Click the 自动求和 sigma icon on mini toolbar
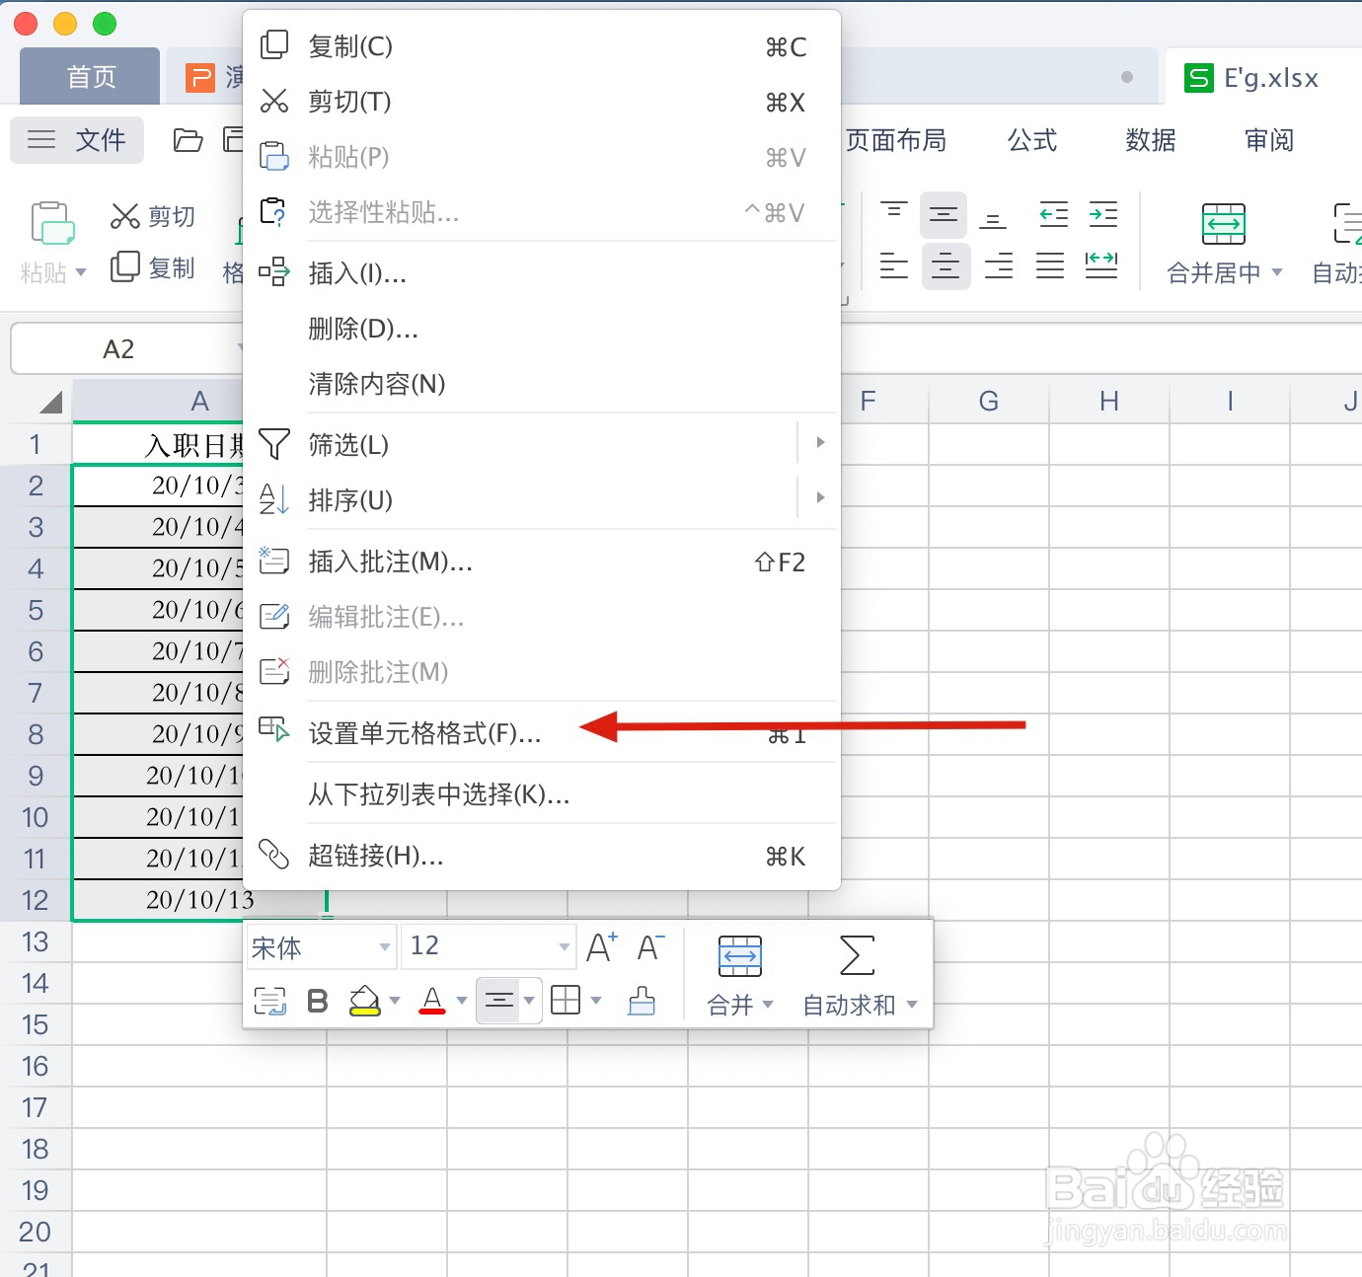 coord(855,955)
